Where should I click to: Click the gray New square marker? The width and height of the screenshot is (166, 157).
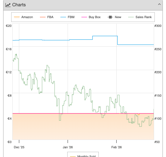point(110,17)
